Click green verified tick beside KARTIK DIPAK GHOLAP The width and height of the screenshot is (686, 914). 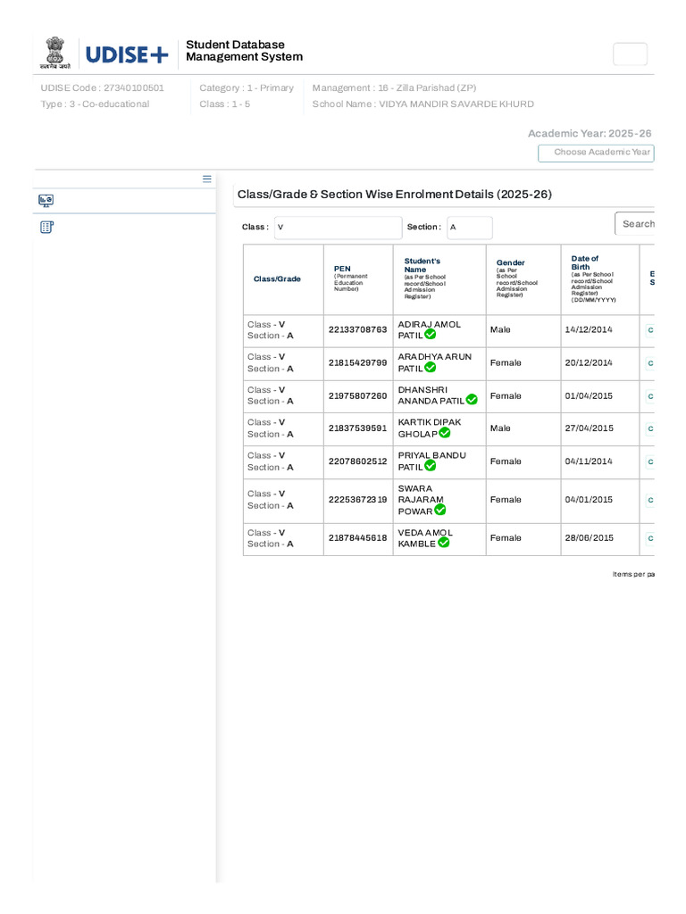tap(445, 433)
